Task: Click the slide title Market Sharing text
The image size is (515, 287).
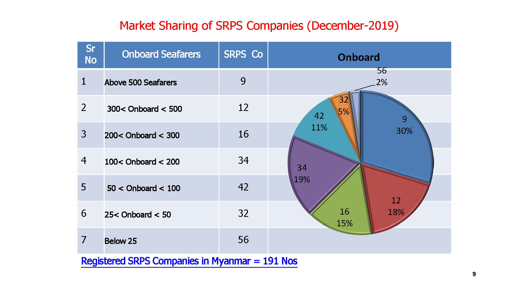Action: 259,26
